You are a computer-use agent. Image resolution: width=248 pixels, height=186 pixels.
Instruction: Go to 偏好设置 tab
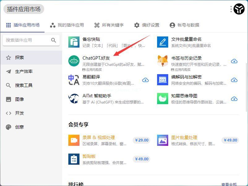[x=147, y=25]
